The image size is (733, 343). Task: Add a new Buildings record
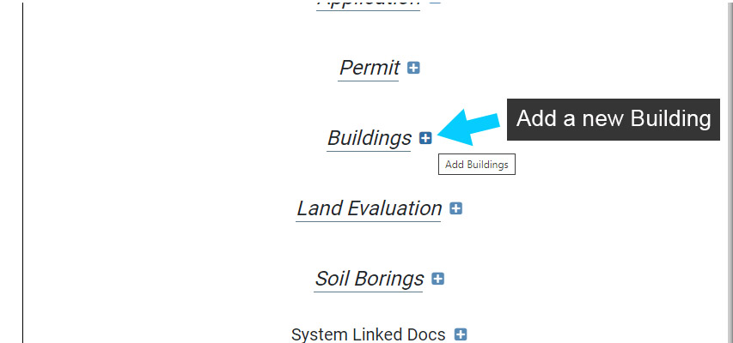point(425,138)
